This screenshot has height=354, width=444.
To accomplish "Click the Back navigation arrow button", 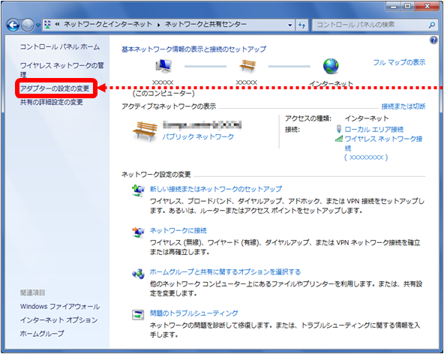I will (13, 25).
